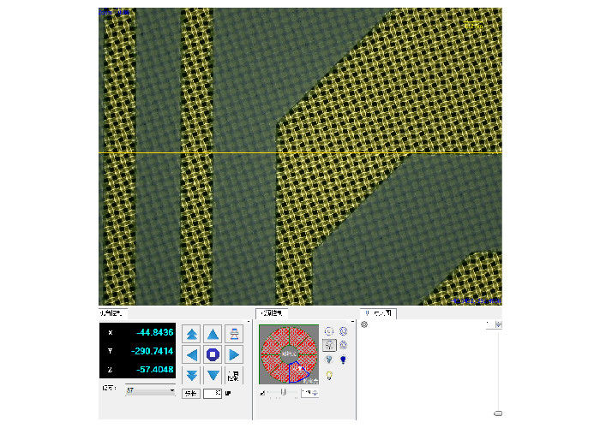Switch to the left motion control tab
The height and width of the screenshot is (428, 600).
[x=113, y=313]
